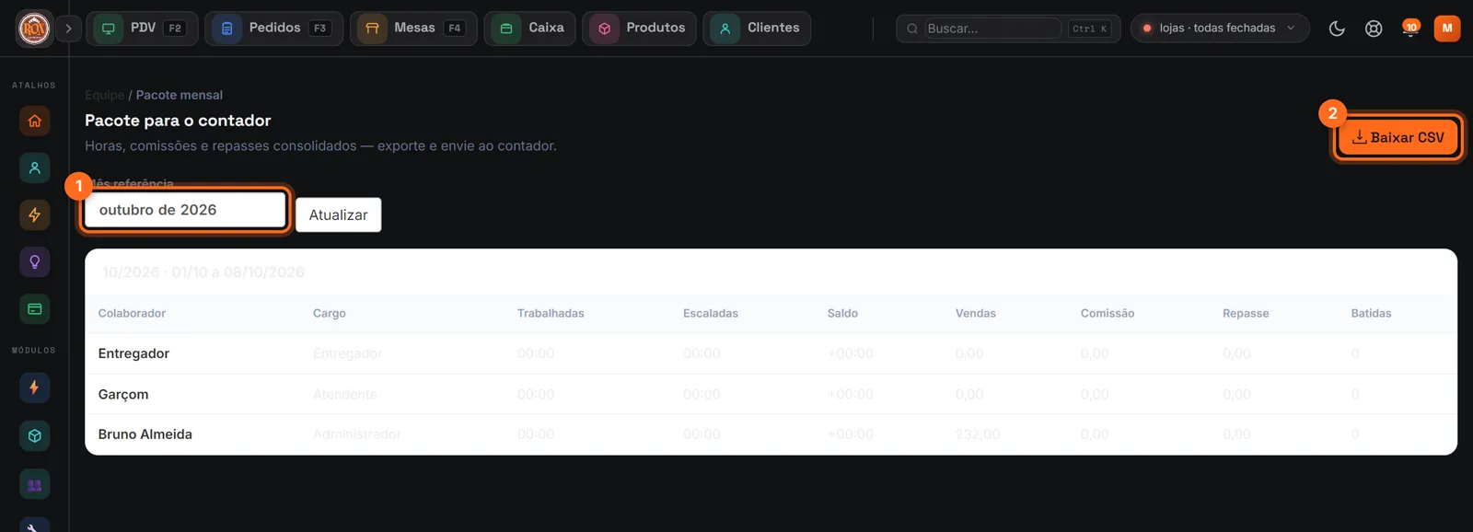
Task: Select the Entregador row name
Action: (x=133, y=353)
